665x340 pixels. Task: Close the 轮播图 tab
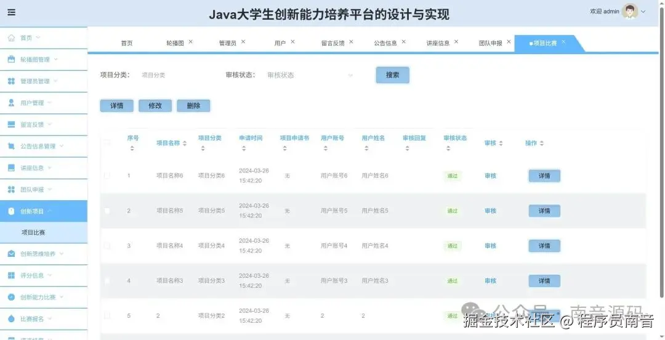coord(190,42)
